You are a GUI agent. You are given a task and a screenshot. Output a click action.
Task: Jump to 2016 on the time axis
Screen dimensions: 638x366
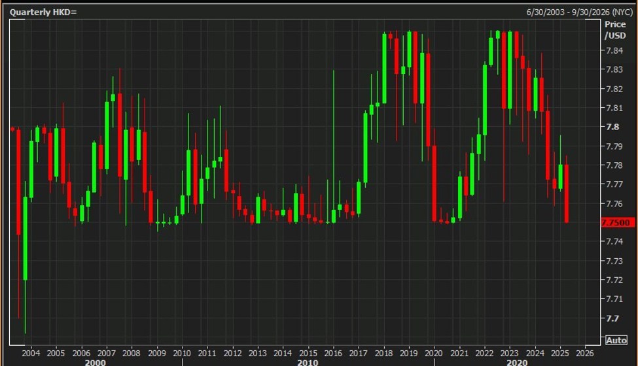tap(333, 352)
